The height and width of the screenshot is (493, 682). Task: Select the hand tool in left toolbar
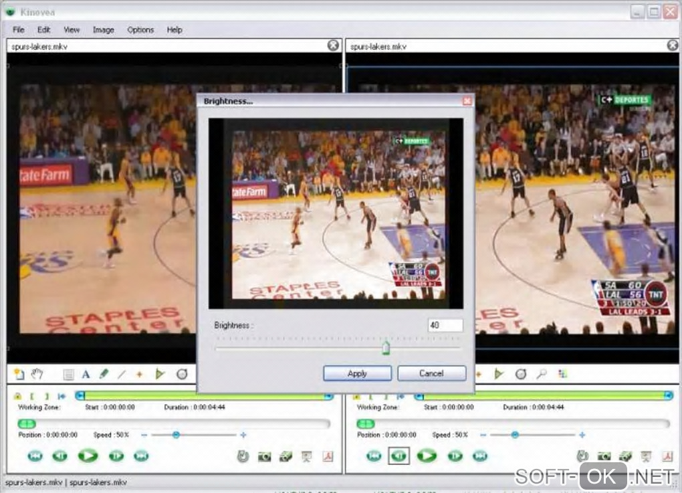coord(37,374)
